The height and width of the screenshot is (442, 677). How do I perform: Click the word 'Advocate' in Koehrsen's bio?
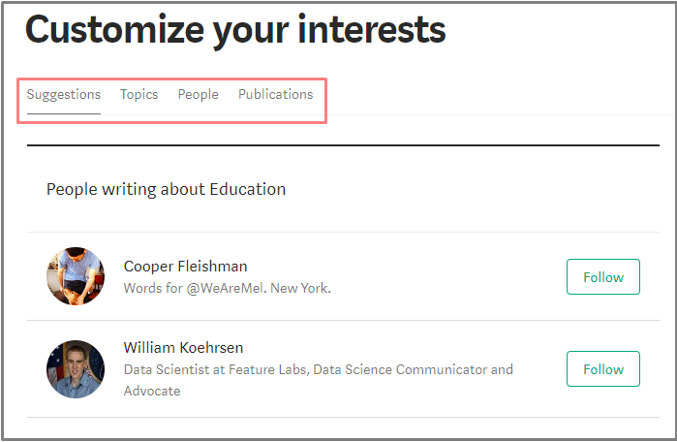pos(152,391)
